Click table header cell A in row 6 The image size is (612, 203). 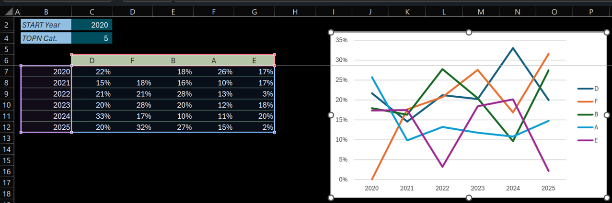click(x=214, y=60)
